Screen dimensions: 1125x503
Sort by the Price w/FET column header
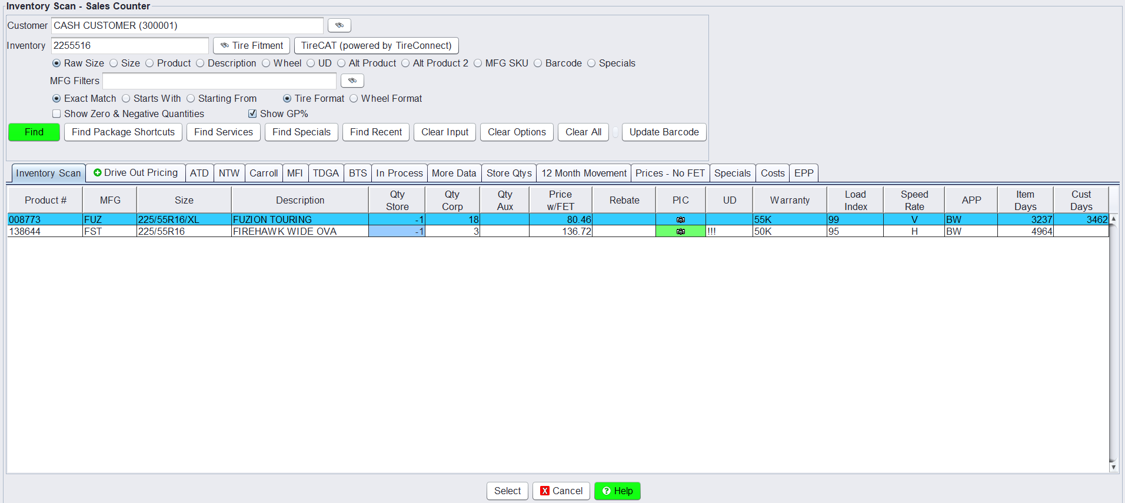560,201
